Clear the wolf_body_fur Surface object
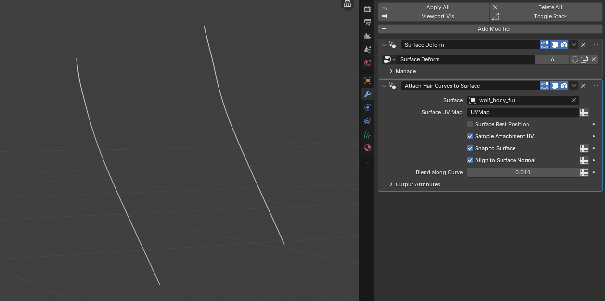Viewport: 605px width, 301px height. pyautogui.click(x=574, y=100)
